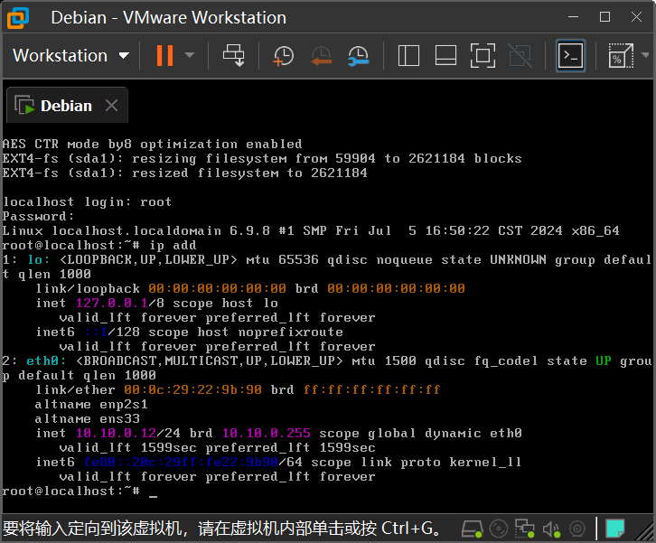Pause the virtual machine with the orange button
The height and width of the screenshot is (543, 656).
point(164,56)
